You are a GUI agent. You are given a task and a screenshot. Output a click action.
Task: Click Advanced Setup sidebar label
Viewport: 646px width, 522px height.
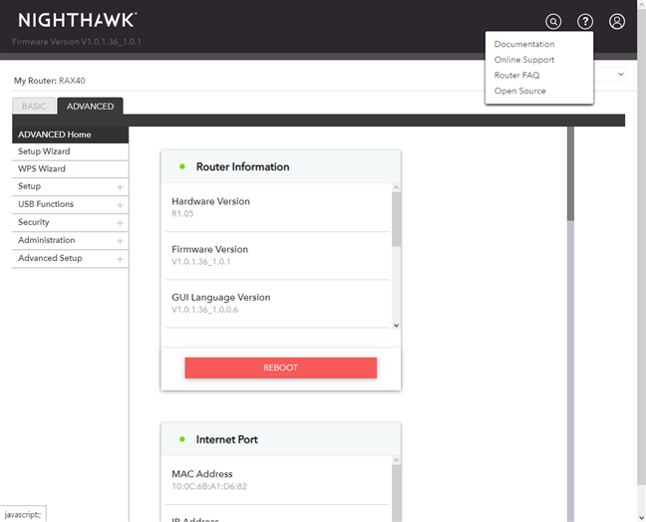click(x=50, y=258)
